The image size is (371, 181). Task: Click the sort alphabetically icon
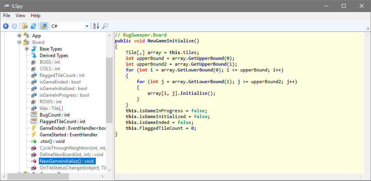click(96, 26)
